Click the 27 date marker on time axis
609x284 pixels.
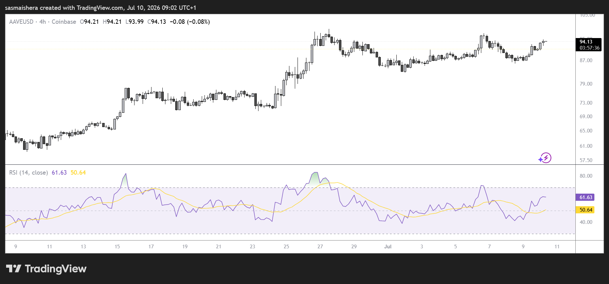(320, 247)
